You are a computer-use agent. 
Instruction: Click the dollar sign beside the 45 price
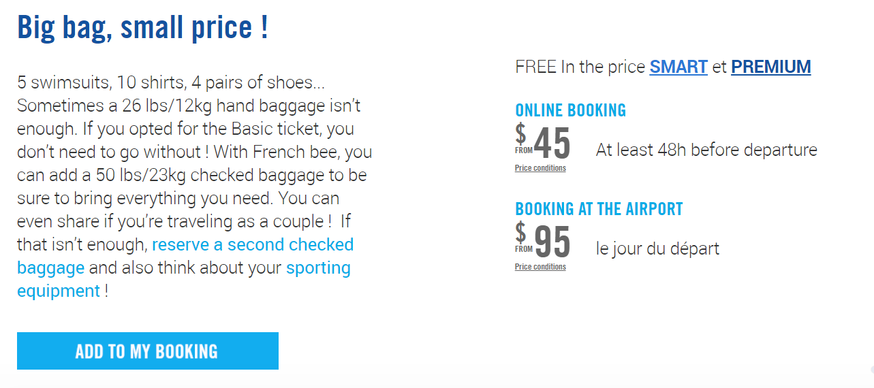coord(520,133)
